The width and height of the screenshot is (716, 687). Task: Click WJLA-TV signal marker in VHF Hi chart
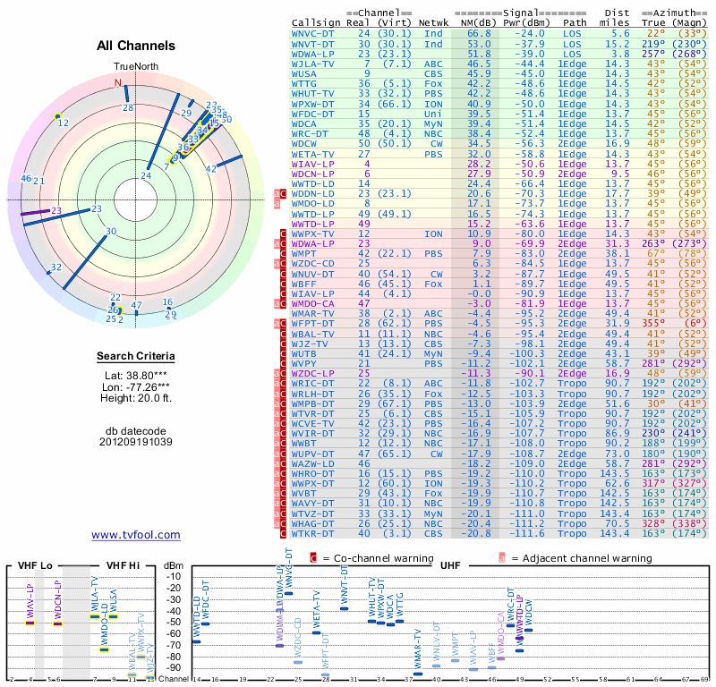click(x=95, y=616)
